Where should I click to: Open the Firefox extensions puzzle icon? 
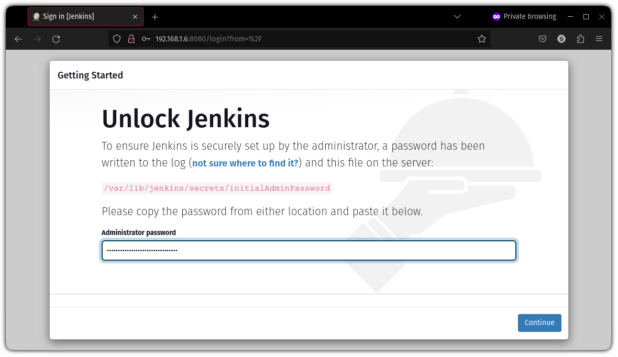(x=580, y=39)
